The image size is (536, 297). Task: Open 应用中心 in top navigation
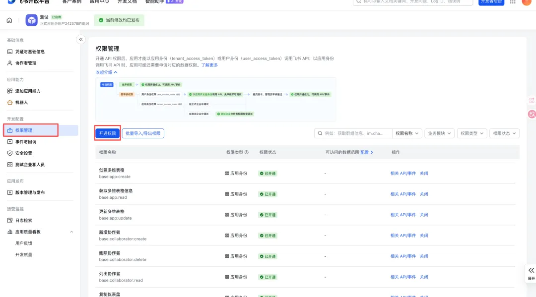(x=99, y=1)
